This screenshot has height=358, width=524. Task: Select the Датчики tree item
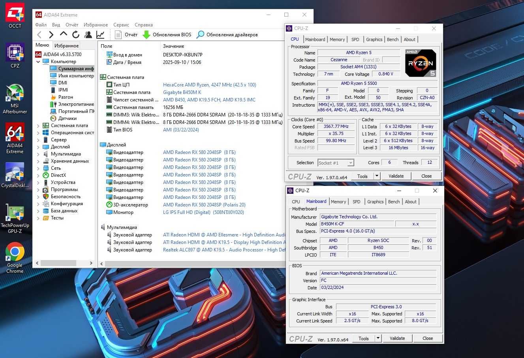tap(68, 118)
